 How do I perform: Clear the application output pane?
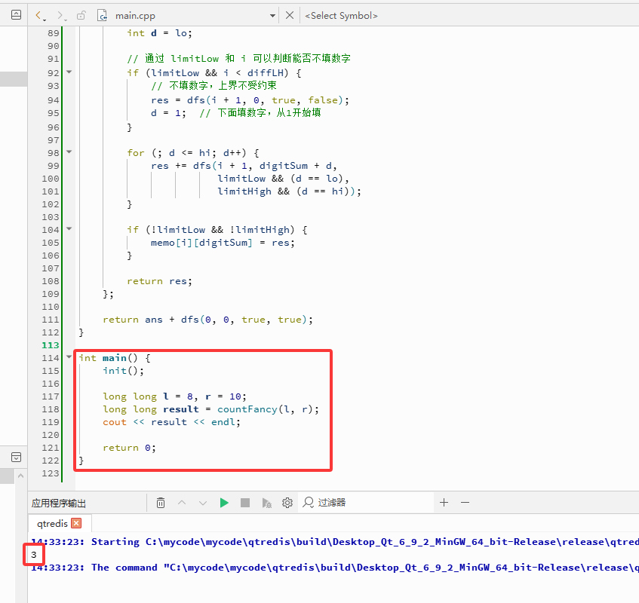(161, 503)
